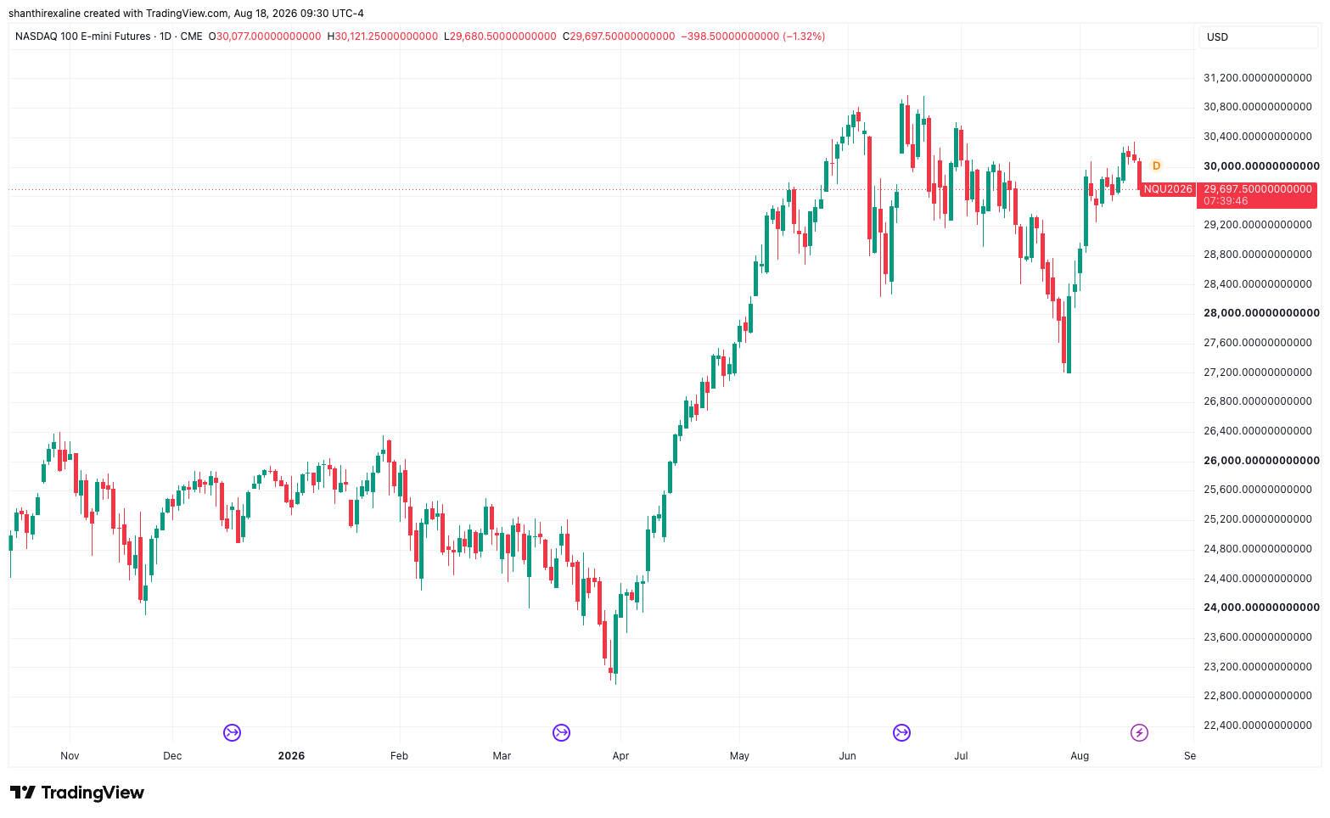Open the TradingView logo link
The width and height of the screenshot is (1330, 818).
[77, 793]
